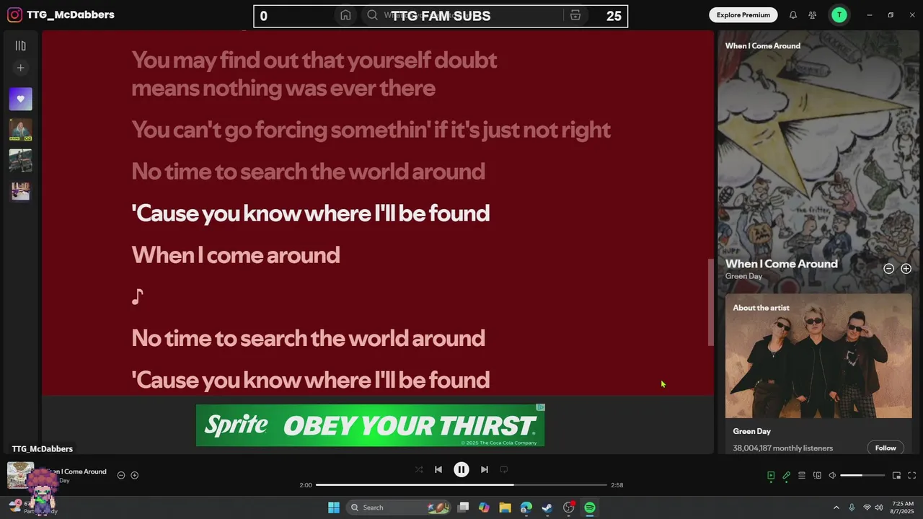
Task: Enter full screen with the expand icon
Action: tap(911, 475)
